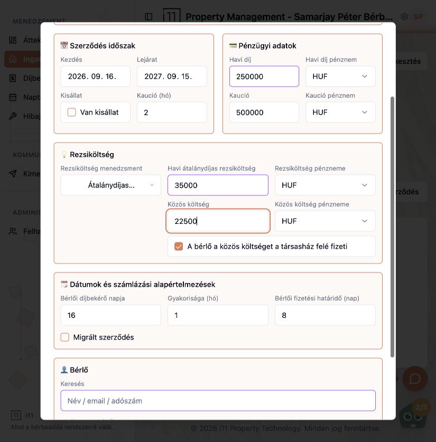Click the paper plane icon in sidebar
Screen dimensions: 436x442
point(13,174)
